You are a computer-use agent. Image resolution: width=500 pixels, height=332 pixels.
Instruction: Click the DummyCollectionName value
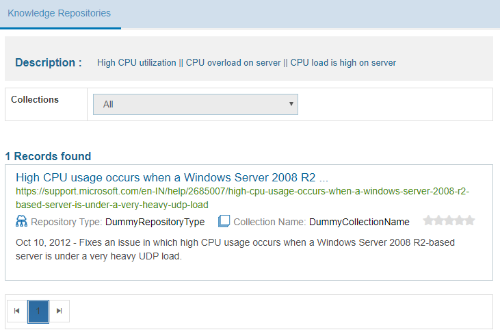[x=359, y=222]
